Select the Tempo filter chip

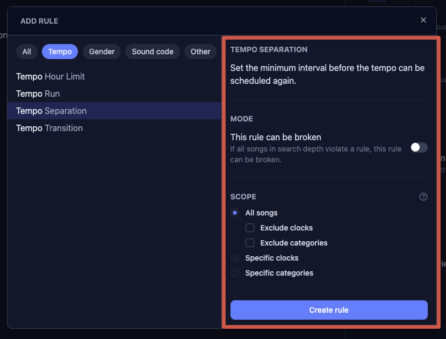click(60, 52)
